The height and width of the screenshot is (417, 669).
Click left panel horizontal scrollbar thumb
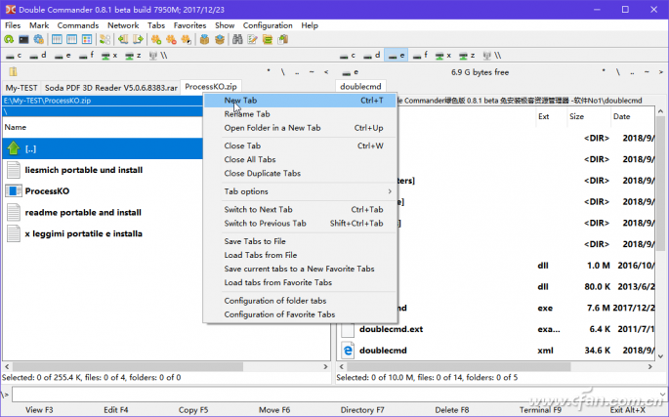click(x=128, y=366)
